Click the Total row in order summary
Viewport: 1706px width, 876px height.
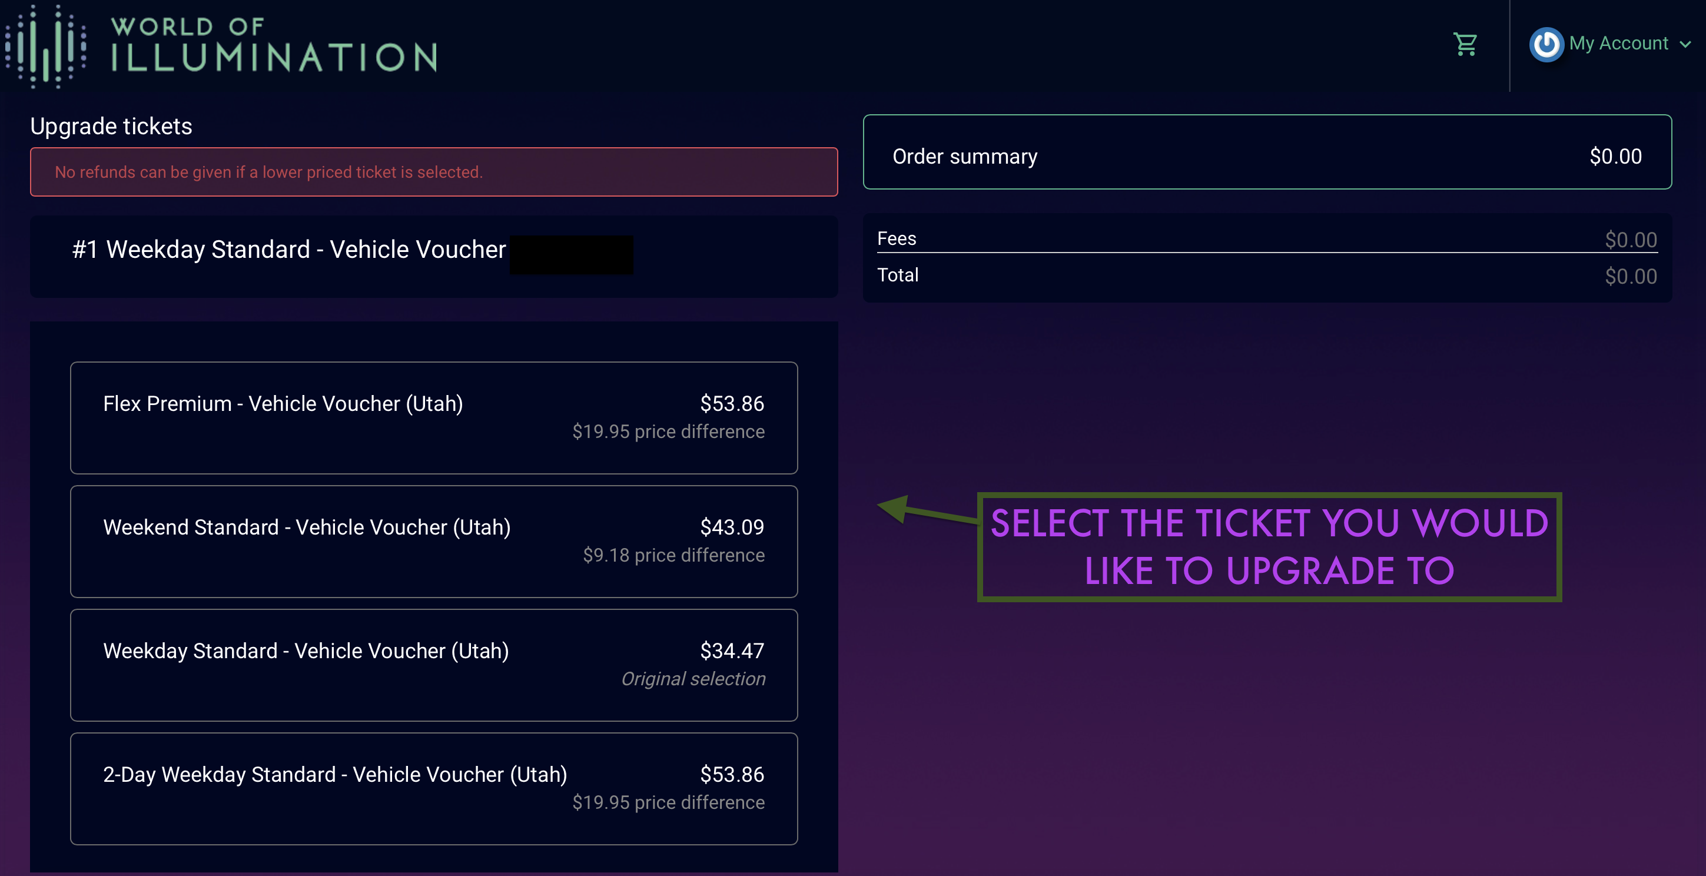(x=1267, y=276)
